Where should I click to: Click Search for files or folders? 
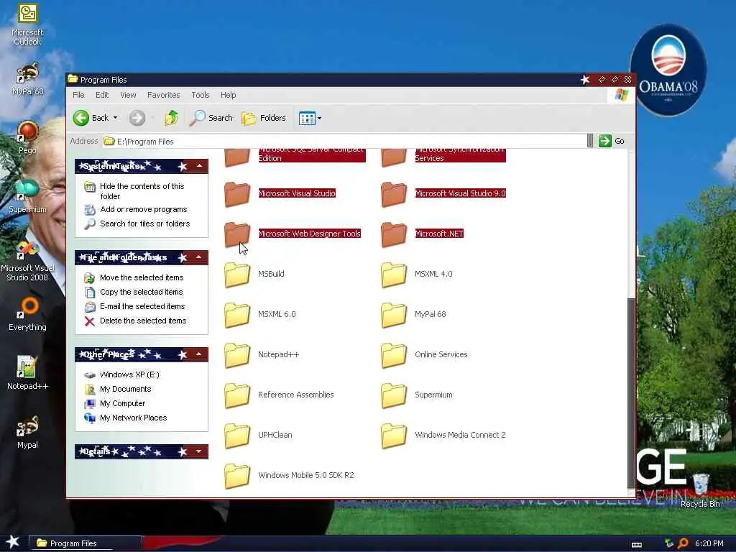[x=144, y=224]
